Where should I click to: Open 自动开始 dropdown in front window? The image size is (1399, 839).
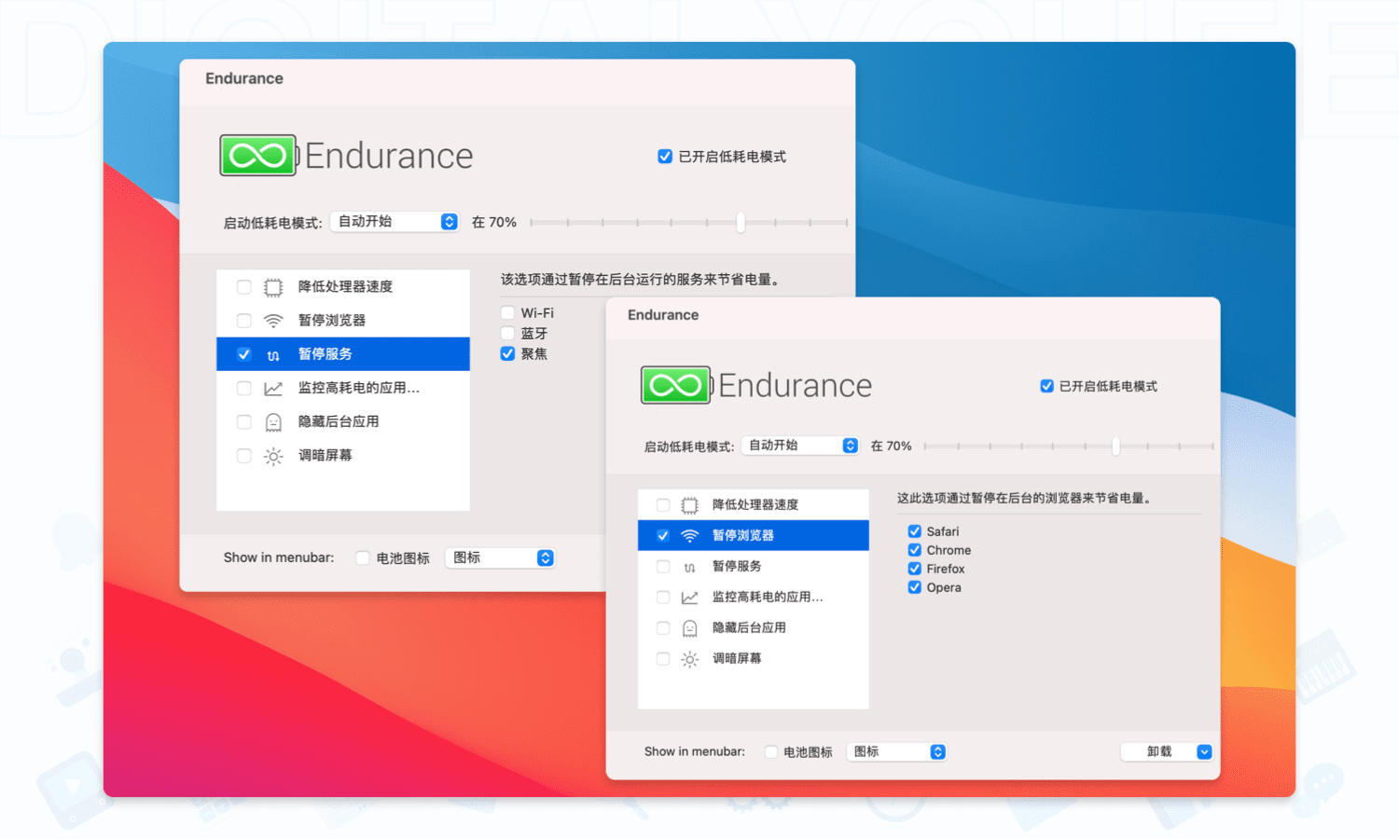[x=800, y=446]
